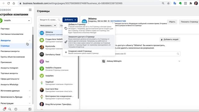Open the Vedalife business account dropdown
Image resolution: width=199 pixels, height=112 pixels.
pos(16,21)
